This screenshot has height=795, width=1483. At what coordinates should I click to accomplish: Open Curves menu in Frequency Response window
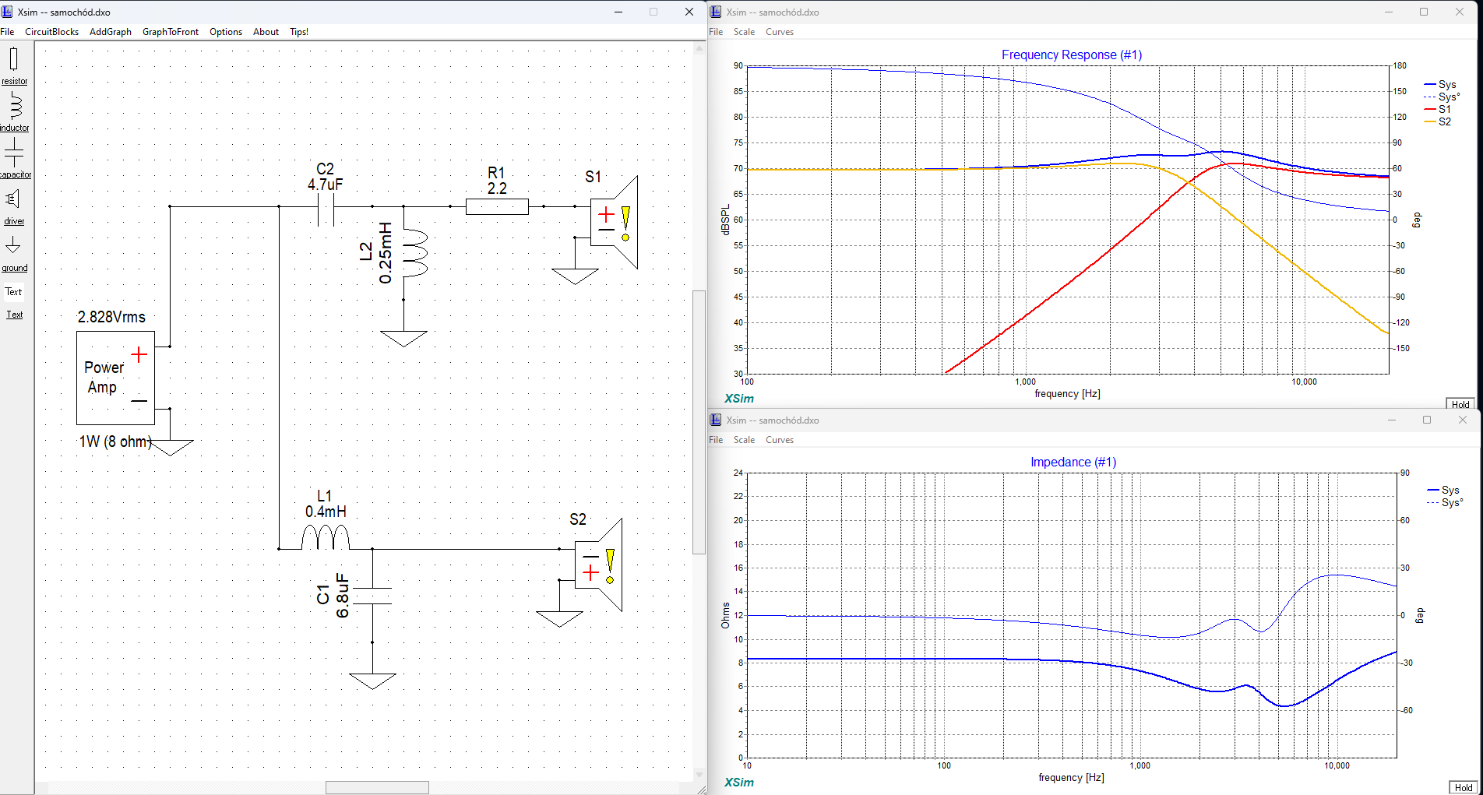tap(779, 32)
